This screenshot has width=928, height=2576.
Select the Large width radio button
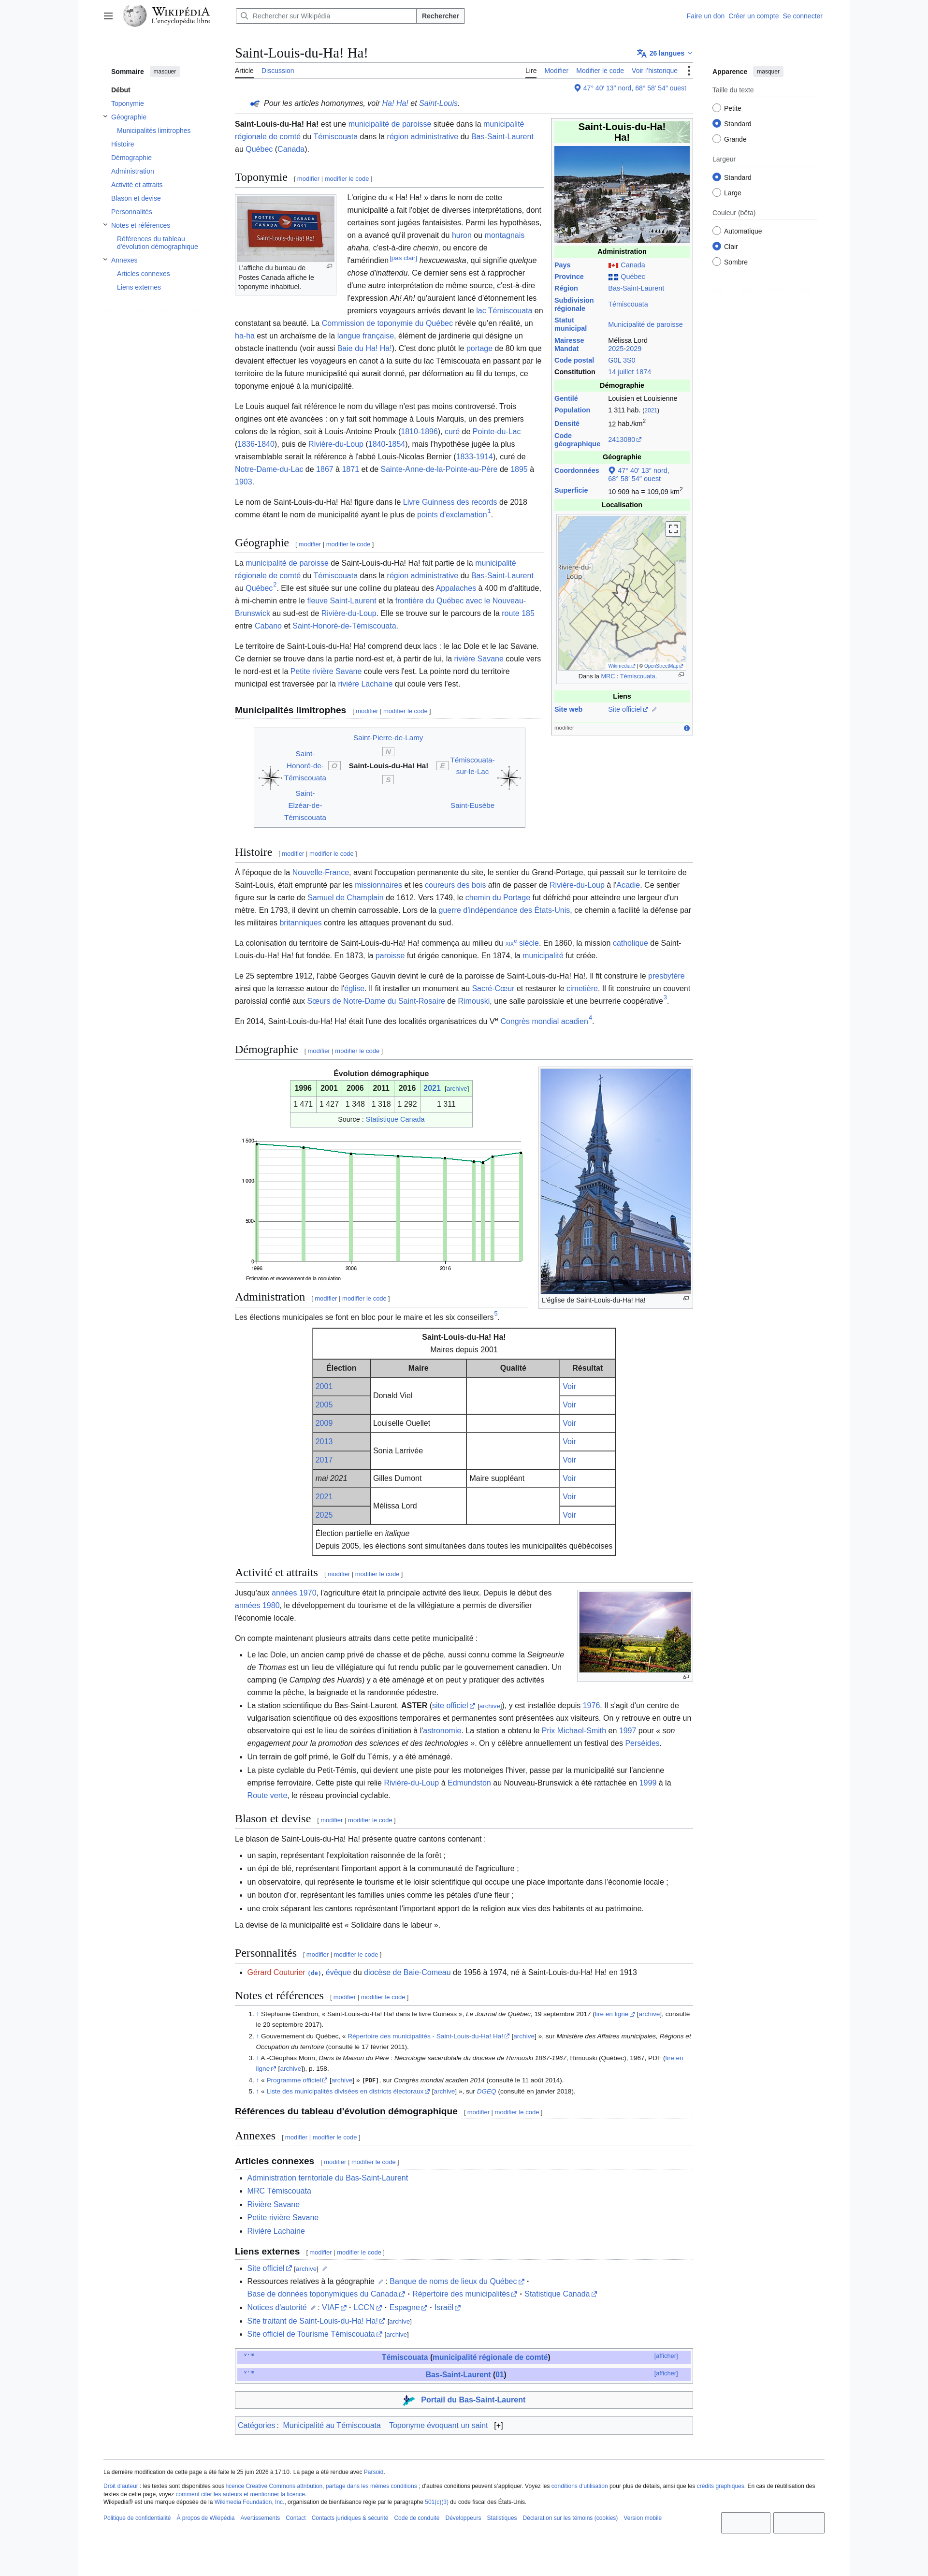click(x=716, y=192)
